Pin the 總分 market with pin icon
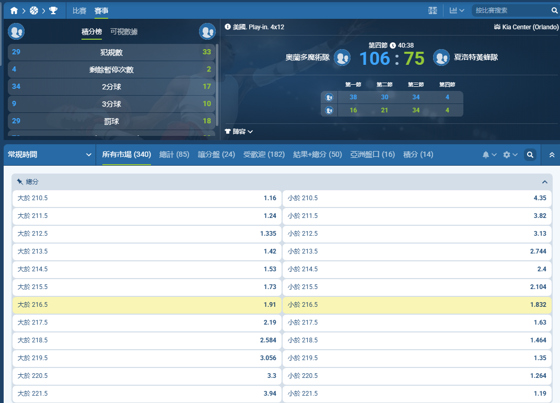 pyautogui.click(x=20, y=182)
